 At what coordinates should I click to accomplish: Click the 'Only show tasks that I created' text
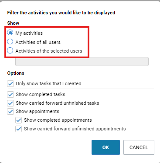48,83
